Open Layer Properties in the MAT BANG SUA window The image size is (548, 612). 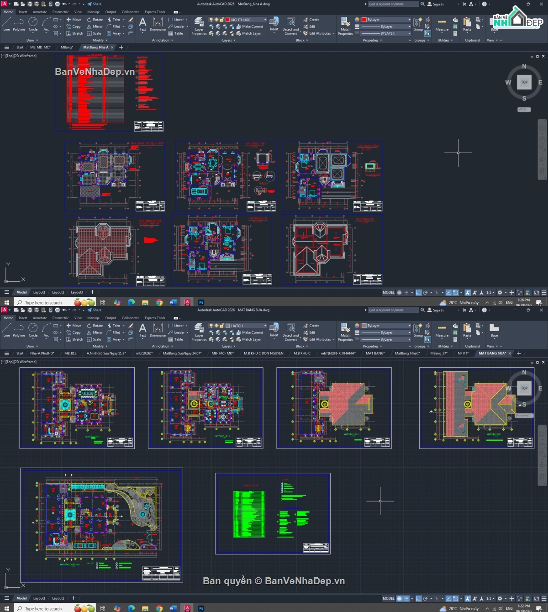(199, 331)
